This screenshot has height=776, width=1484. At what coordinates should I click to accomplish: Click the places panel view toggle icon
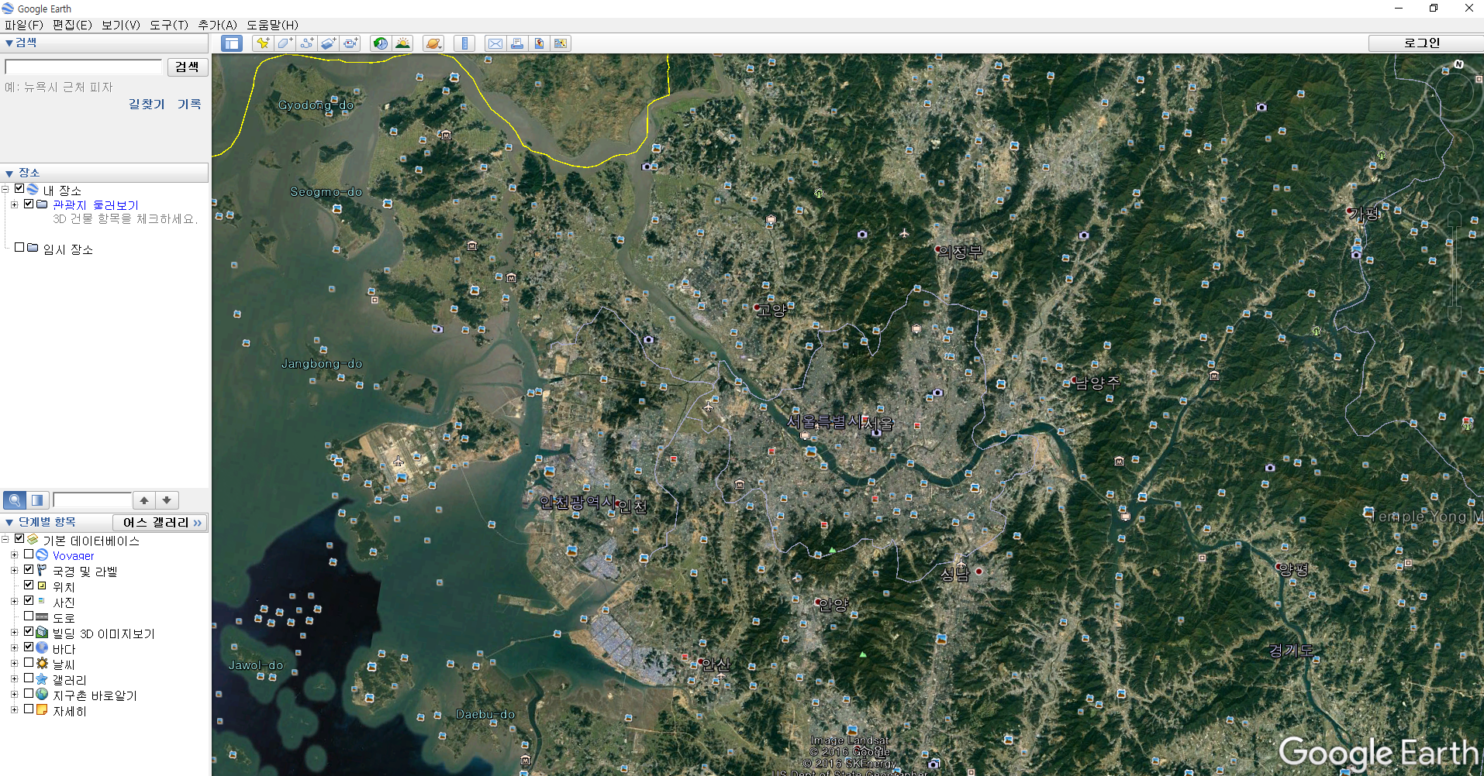click(x=37, y=500)
